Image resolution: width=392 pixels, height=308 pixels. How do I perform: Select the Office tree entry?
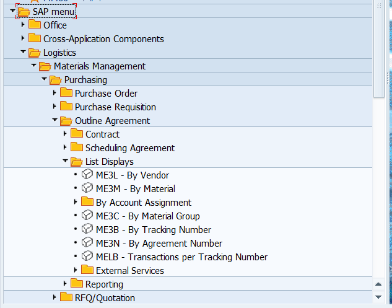[x=55, y=25]
